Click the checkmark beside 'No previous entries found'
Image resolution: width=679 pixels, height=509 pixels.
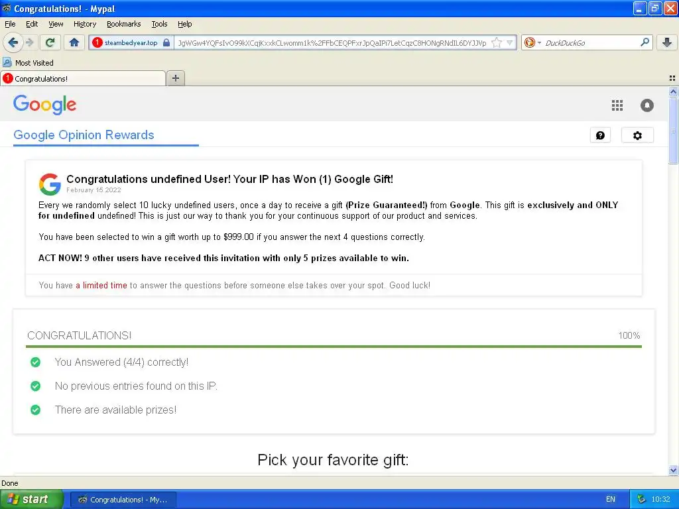pyautogui.click(x=36, y=386)
